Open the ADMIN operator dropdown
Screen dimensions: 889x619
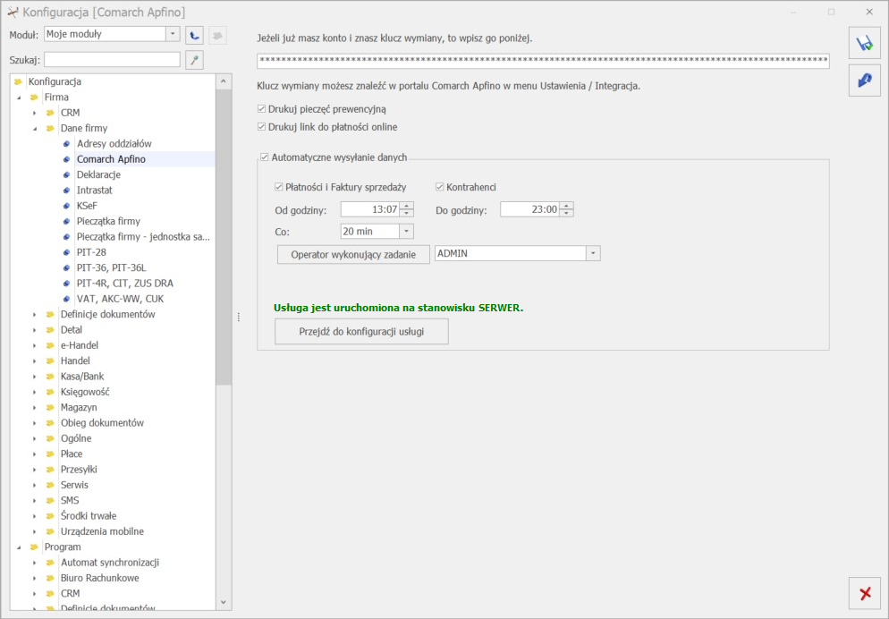(x=593, y=253)
